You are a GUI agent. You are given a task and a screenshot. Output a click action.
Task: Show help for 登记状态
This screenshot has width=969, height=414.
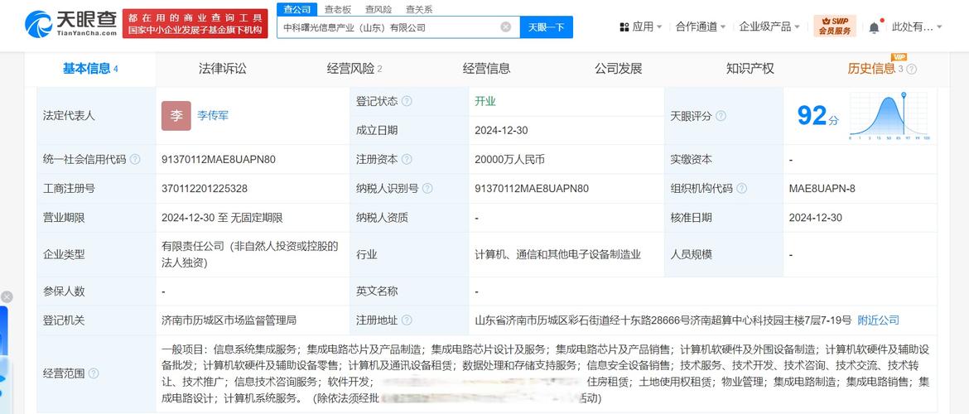click(x=407, y=101)
